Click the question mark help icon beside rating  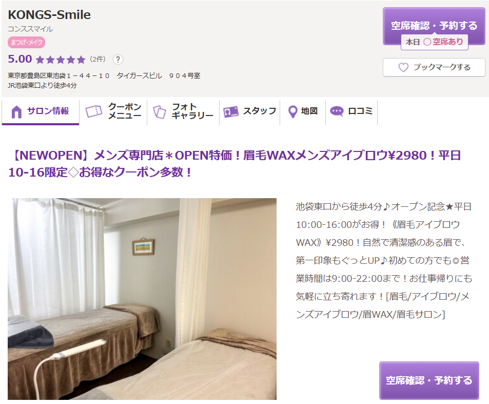pyautogui.click(x=118, y=59)
